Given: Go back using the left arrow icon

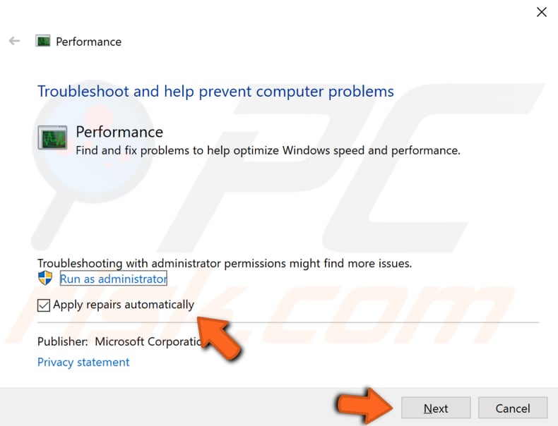Looking at the screenshot, I should [14, 41].
